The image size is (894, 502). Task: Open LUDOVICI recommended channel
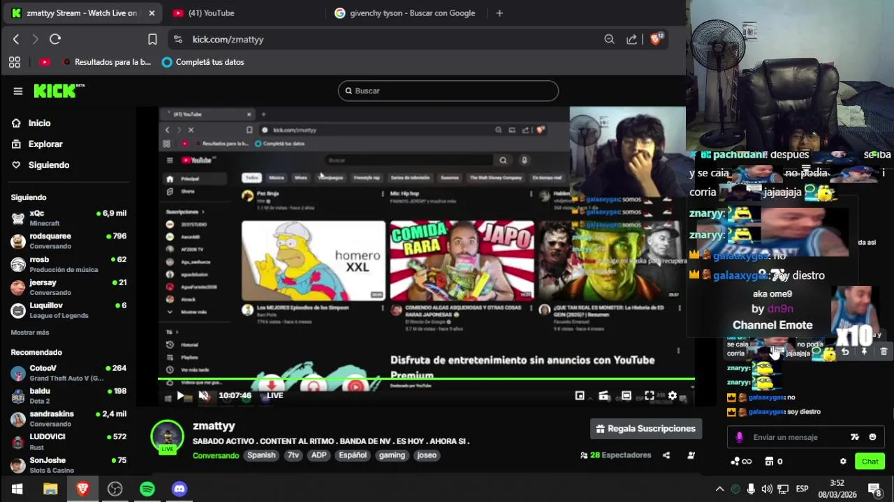click(x=68, y=441)
